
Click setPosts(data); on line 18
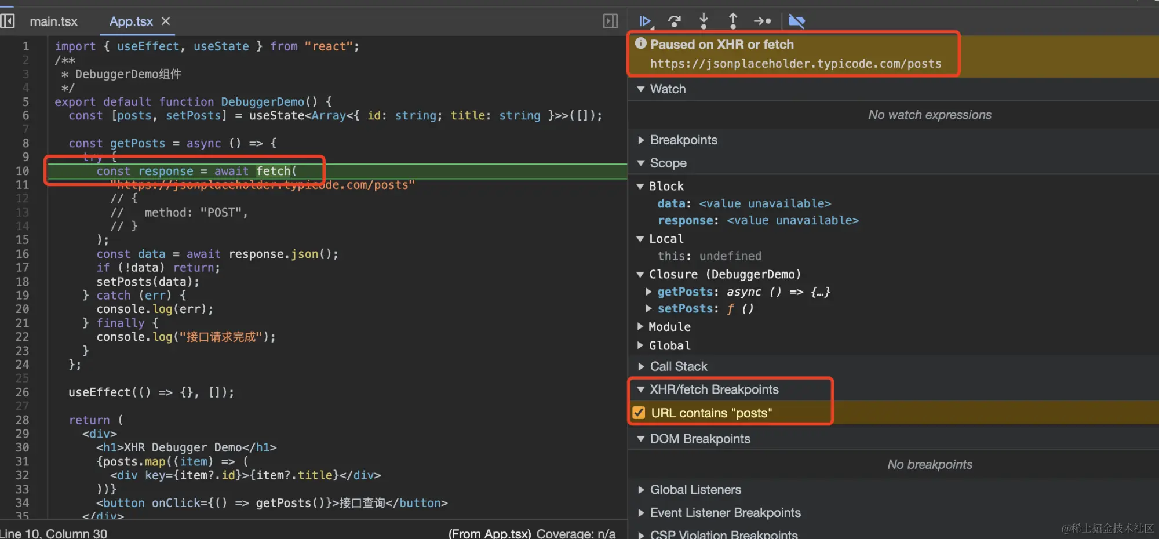tap(148, 282)
